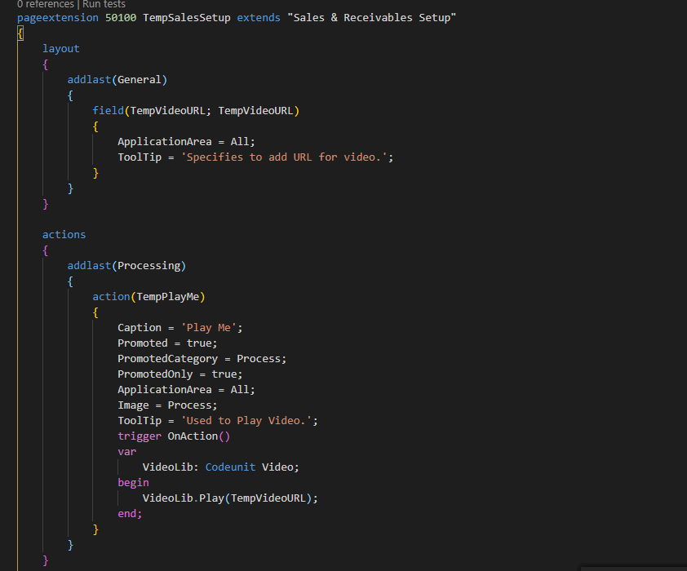The width and height of the screenshot is (687, 571).
Task: Click the PromotedCategory property
Action: (167, 358)
